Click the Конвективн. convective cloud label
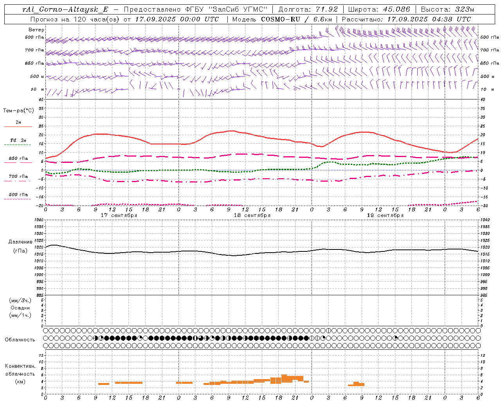 pyautogui.click(x=20, y=366)
